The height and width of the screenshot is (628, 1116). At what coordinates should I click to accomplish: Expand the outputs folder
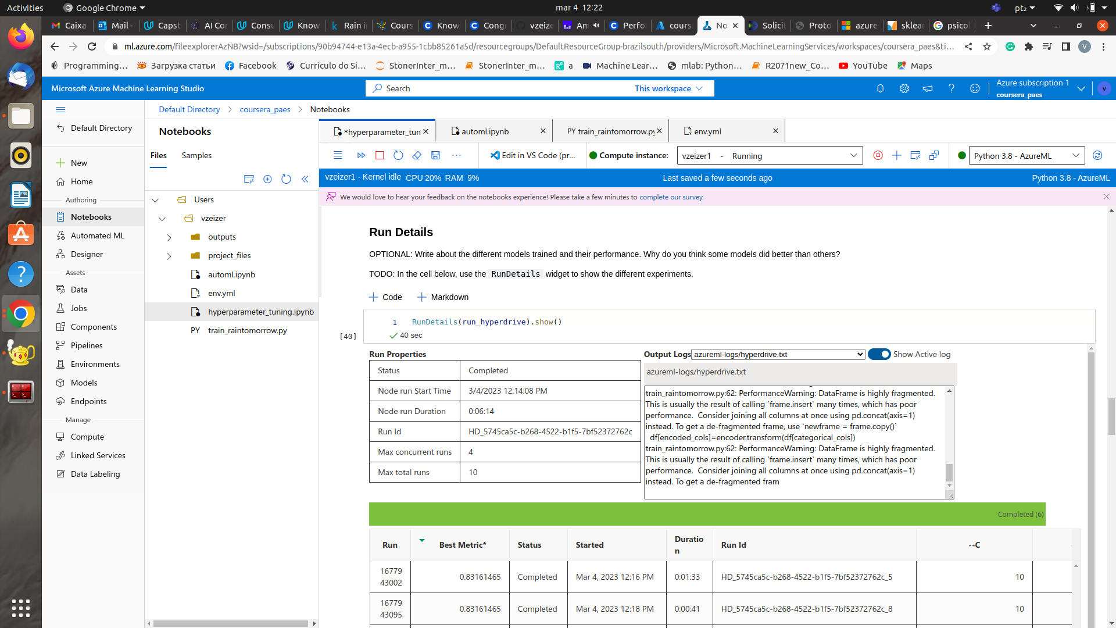click(x=169, y=237)
